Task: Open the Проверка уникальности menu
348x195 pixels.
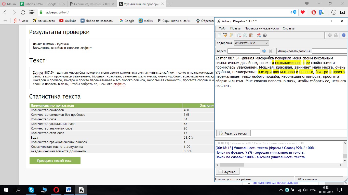Action: pos(262,28)
